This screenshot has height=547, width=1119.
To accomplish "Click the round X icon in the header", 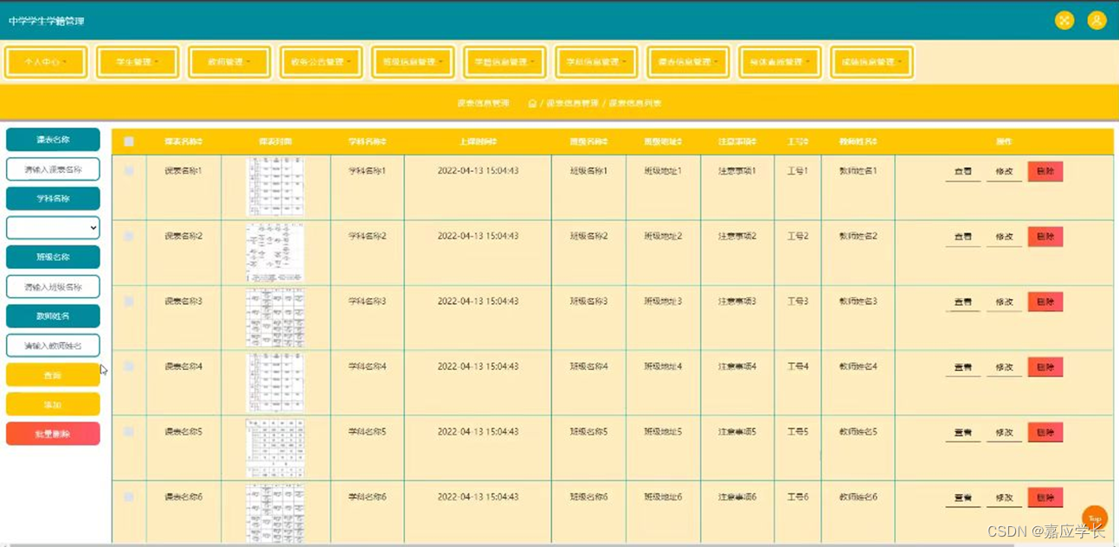I will tap(1064, 19).
